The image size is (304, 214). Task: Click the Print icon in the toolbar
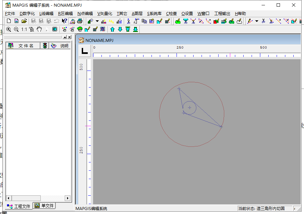pos(80,21)
